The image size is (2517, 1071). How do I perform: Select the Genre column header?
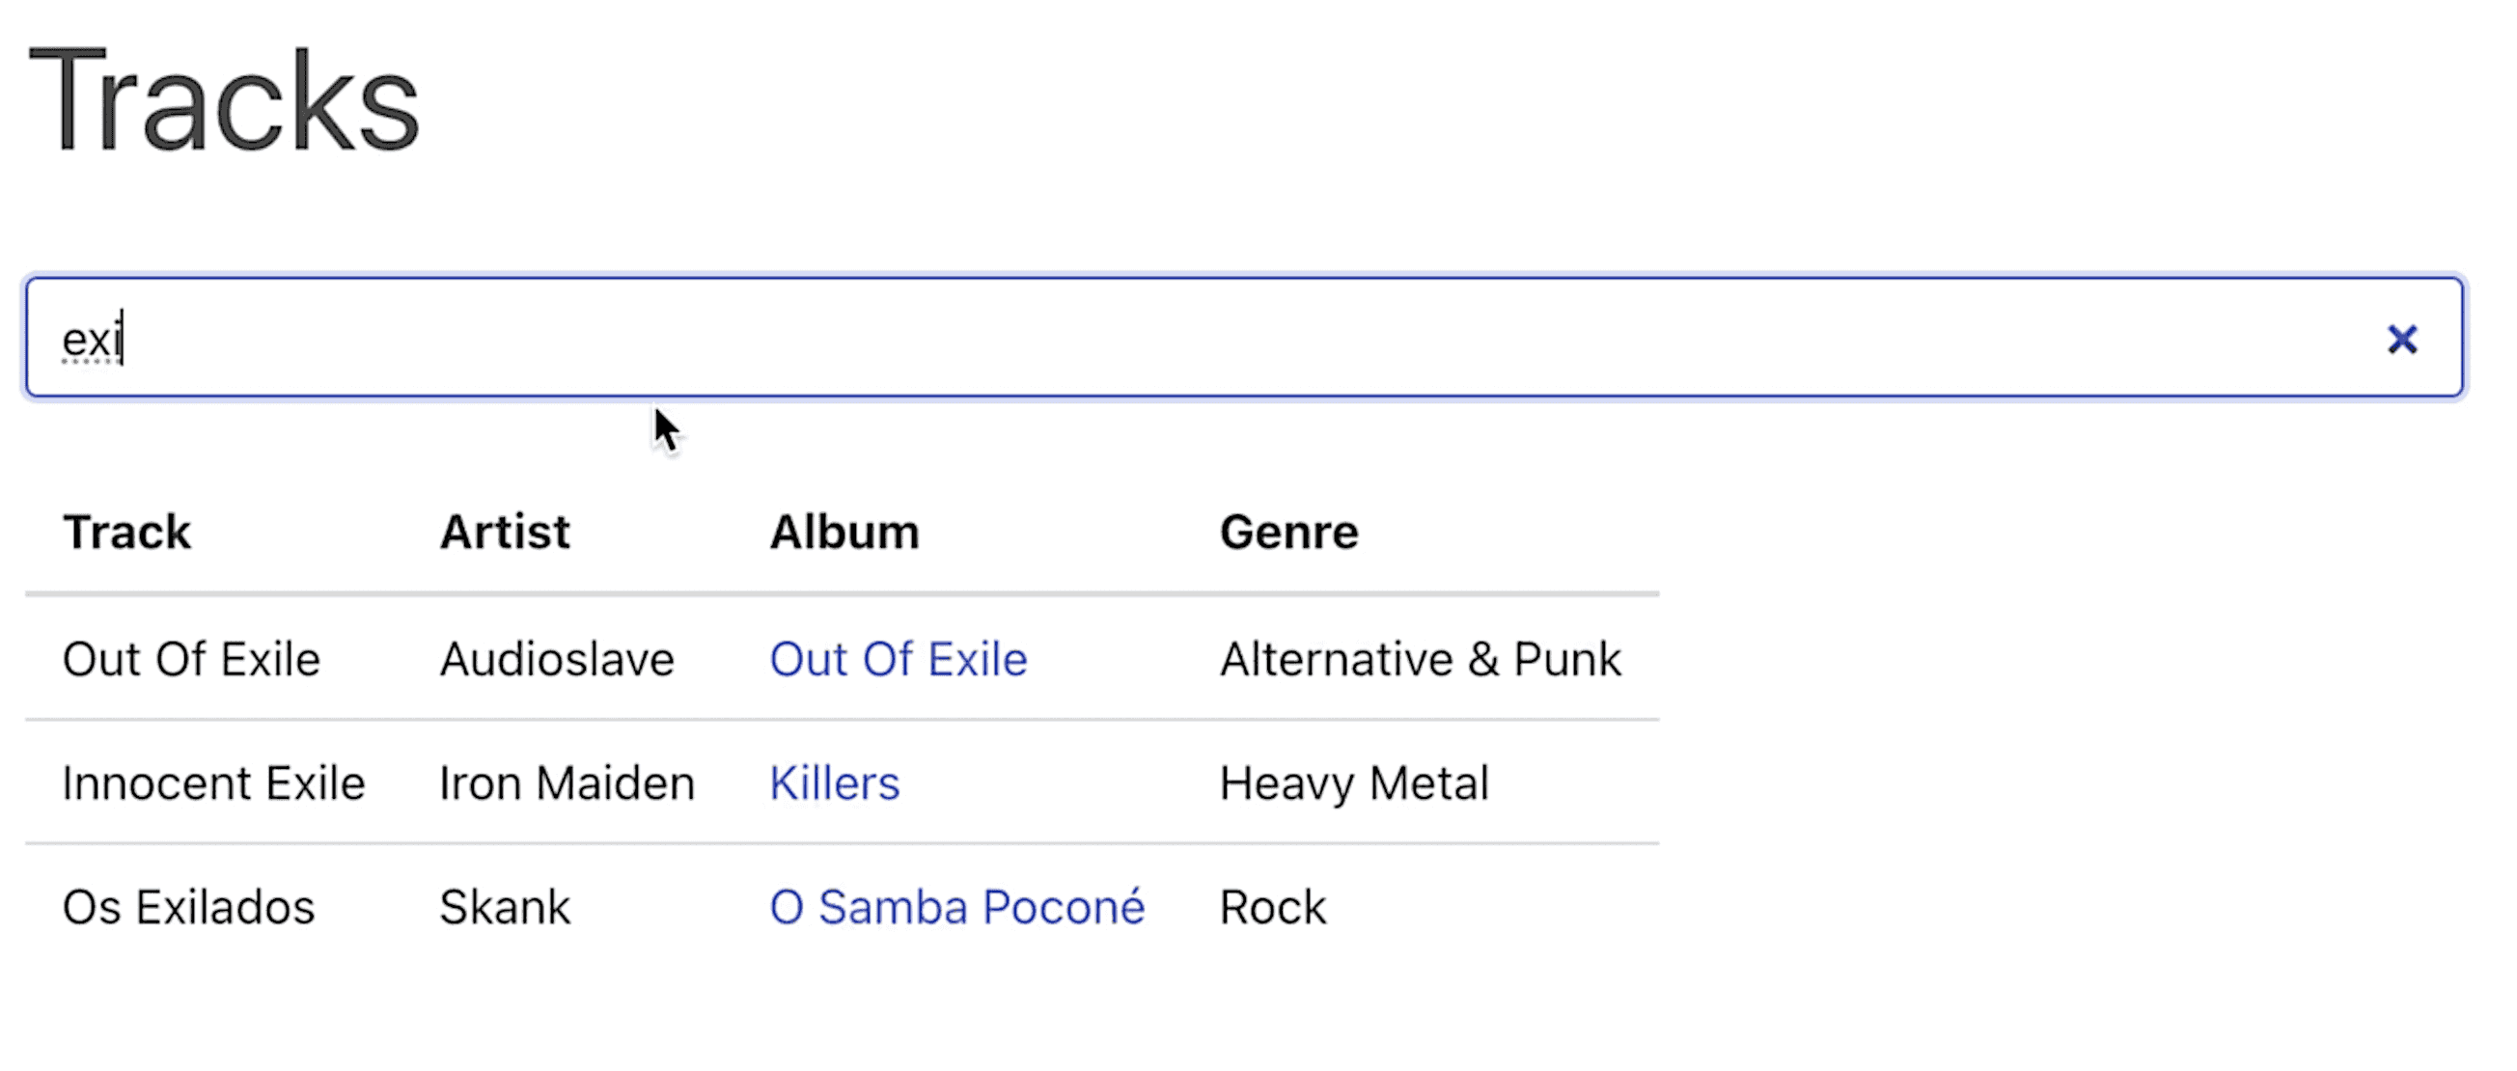(x=1287, y=532)
